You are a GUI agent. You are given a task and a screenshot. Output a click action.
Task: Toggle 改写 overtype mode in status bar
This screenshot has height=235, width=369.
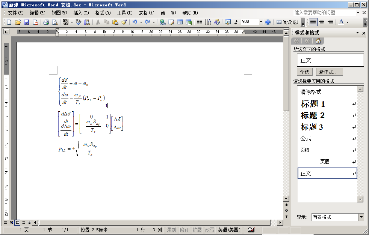209,230
